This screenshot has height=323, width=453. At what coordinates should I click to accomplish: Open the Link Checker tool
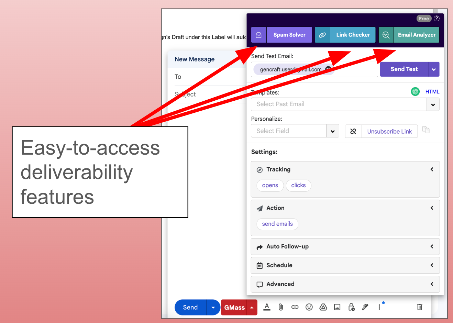tap(353, 35)
